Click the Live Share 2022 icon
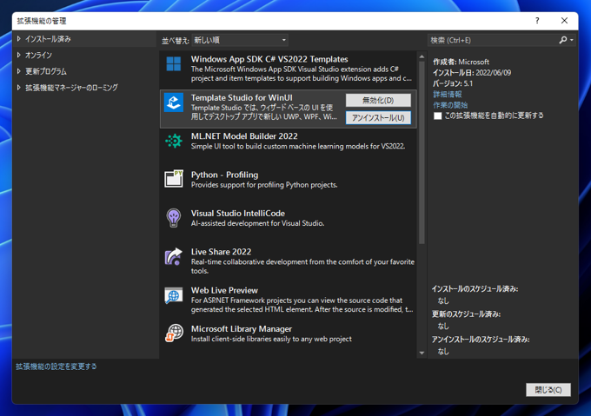 coord(173,257)
